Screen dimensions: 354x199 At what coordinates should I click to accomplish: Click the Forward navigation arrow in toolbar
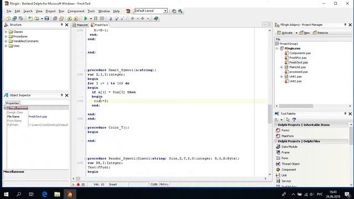coord(143,18)
